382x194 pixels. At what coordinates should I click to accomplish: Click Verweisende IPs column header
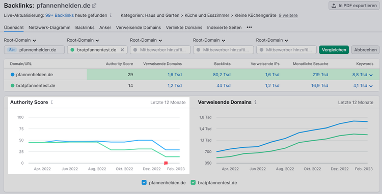coord(265,64)
